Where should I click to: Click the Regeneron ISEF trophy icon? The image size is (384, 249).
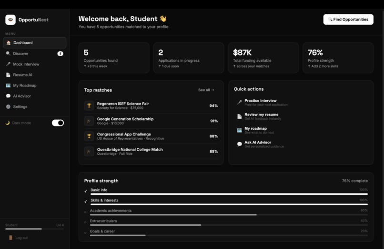[x=89, y=105]
